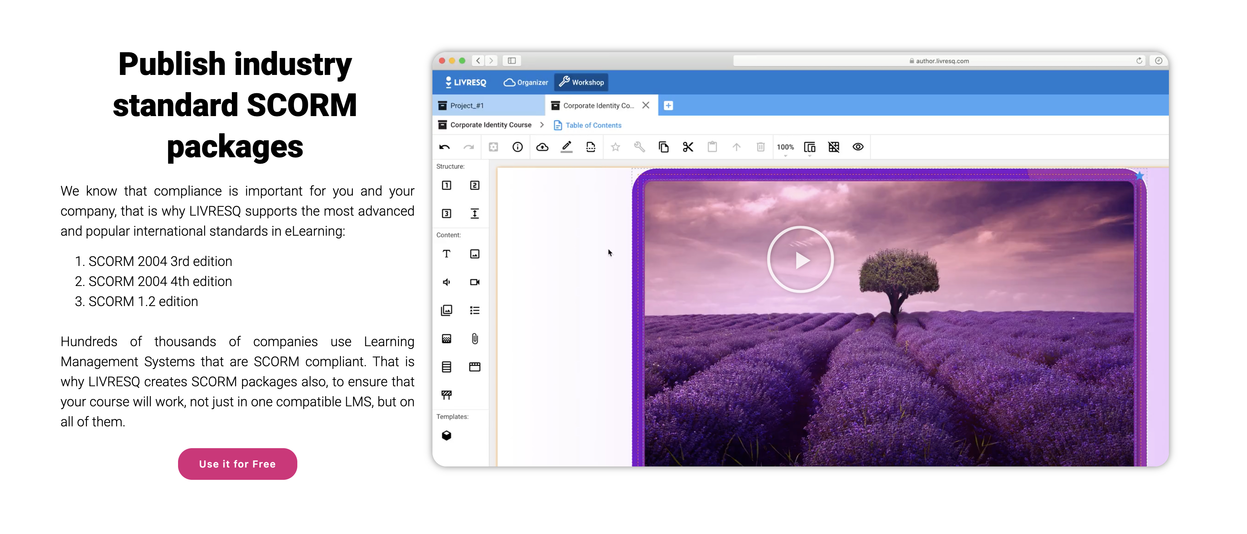The width and height of the screenshot is (1247, 534).
Task: Click the copy pages icon
Action: click(x=663, y=147)
